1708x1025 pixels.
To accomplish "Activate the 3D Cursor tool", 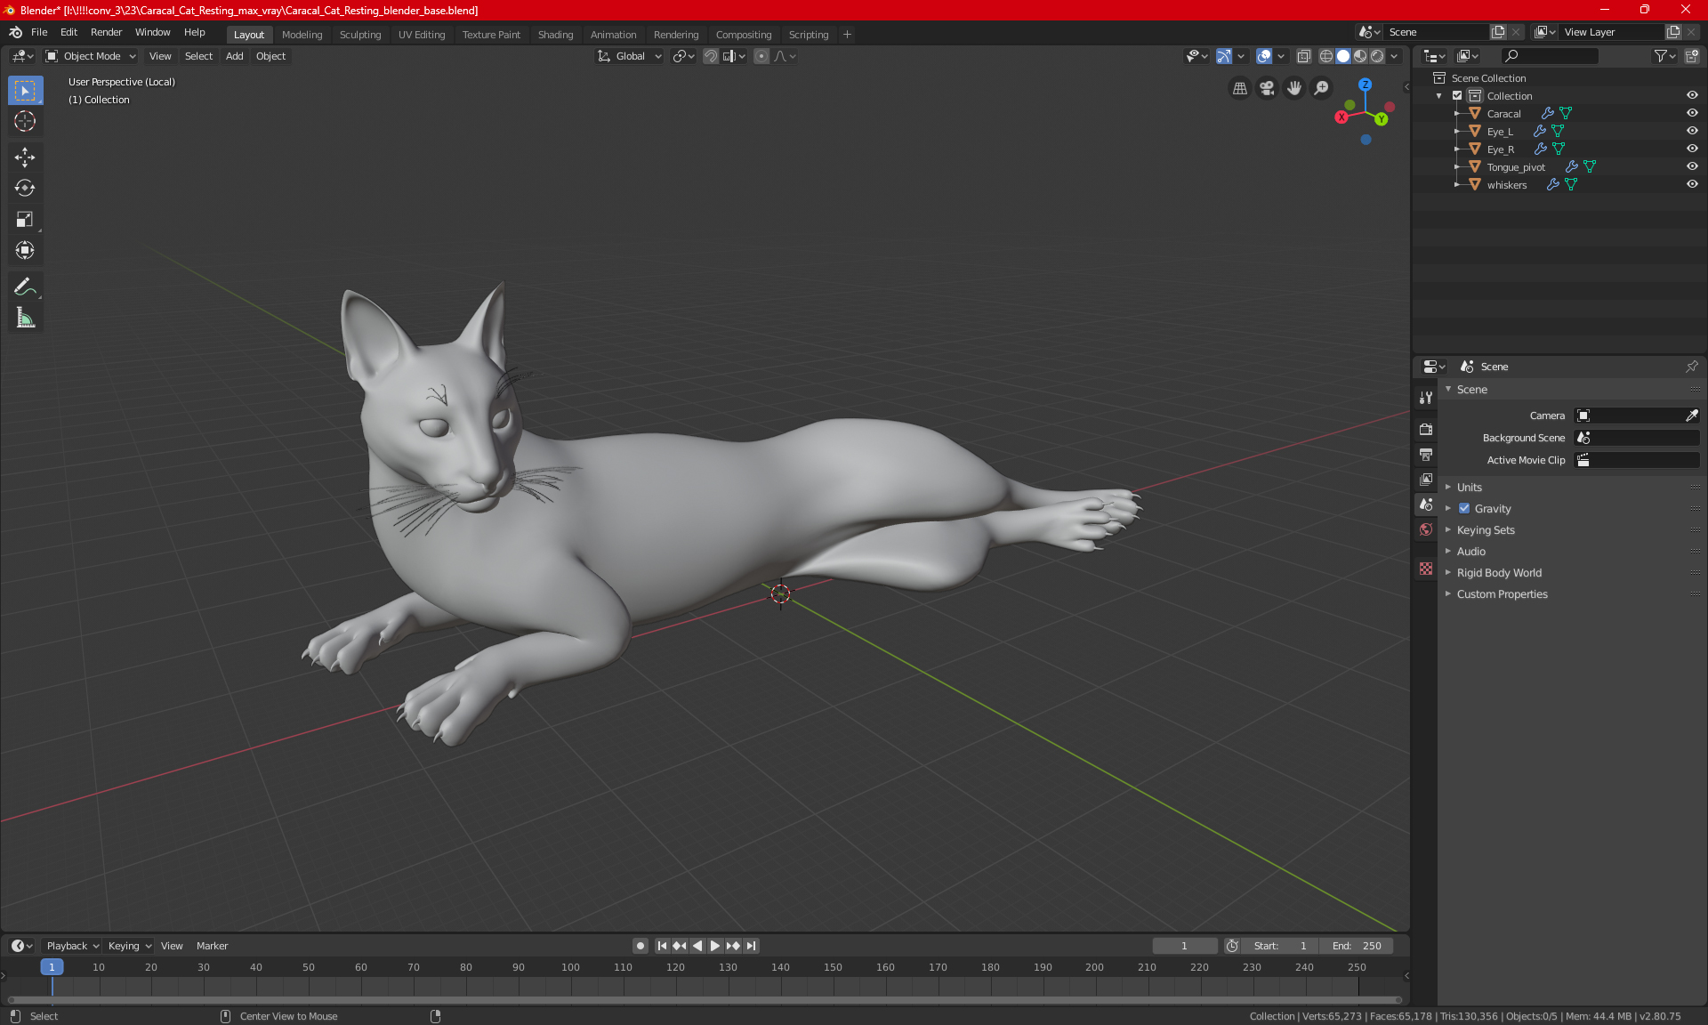I will 25,122.
